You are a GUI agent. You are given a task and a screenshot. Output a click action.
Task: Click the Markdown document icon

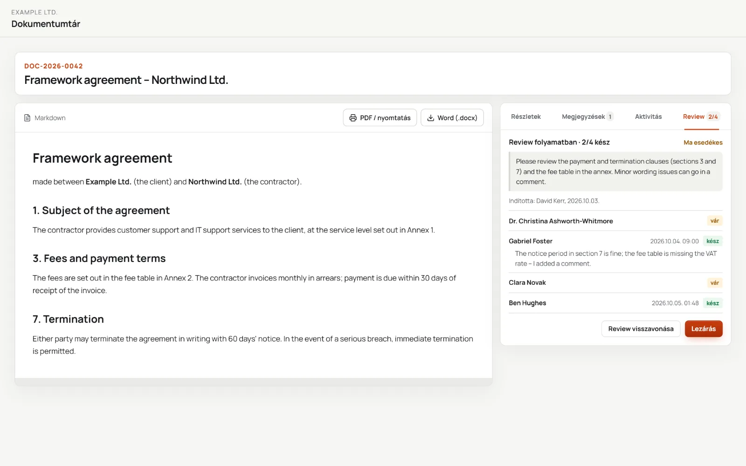tap(27, 118)
